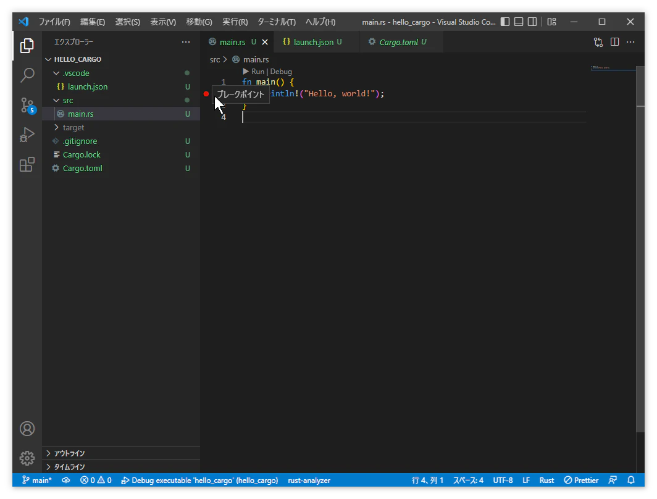
Task: Toggle secondary sidebar visibility
Action: [532, 22]
